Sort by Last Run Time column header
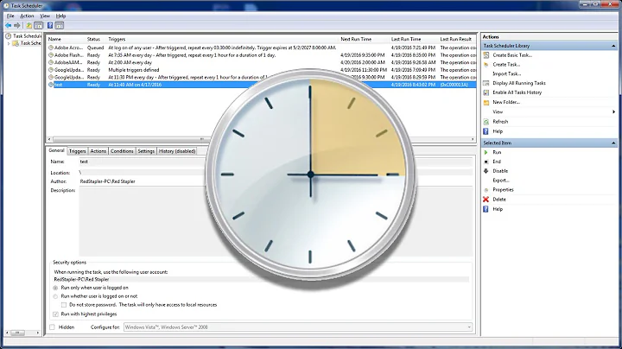The width and height of the screenshot is (622, 349). 406,39
